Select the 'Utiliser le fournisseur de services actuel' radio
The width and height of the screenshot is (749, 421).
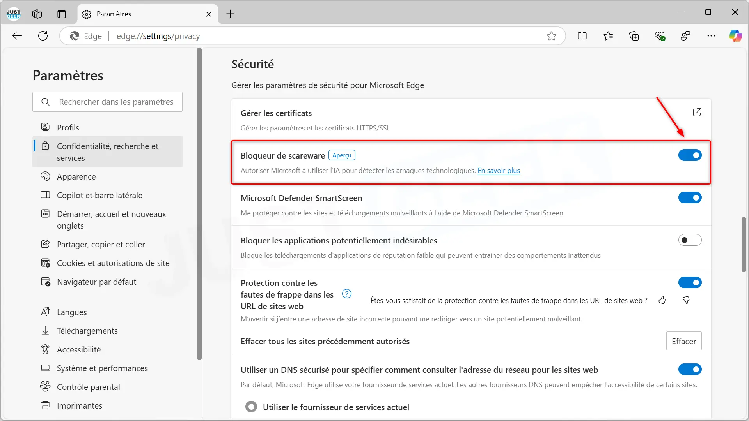tap(251, 407)
